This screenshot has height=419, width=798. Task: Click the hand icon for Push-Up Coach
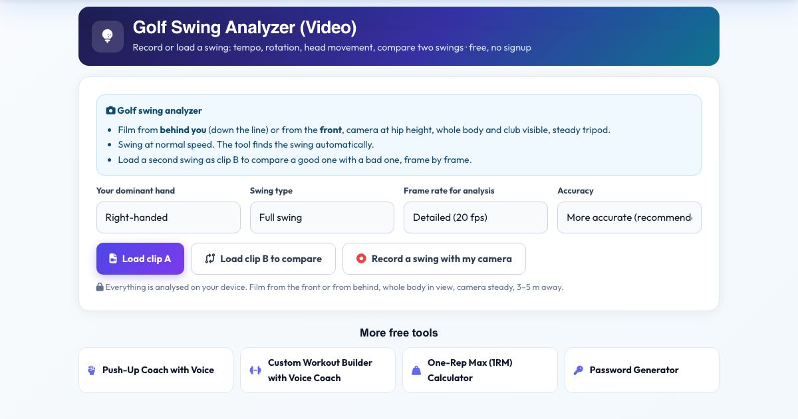tap(92, 370)
